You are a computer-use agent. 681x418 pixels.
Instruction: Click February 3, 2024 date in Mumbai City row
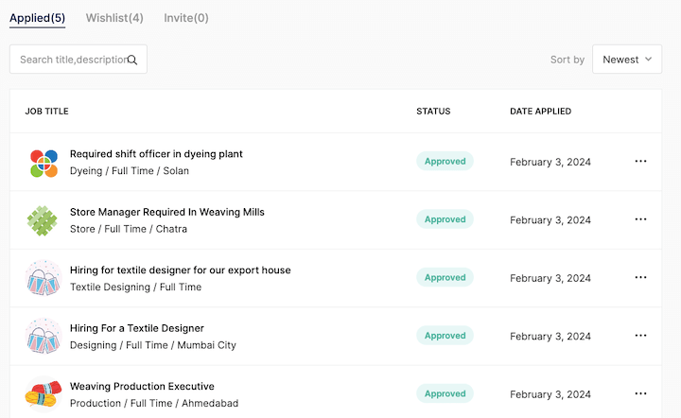[550, 337]
